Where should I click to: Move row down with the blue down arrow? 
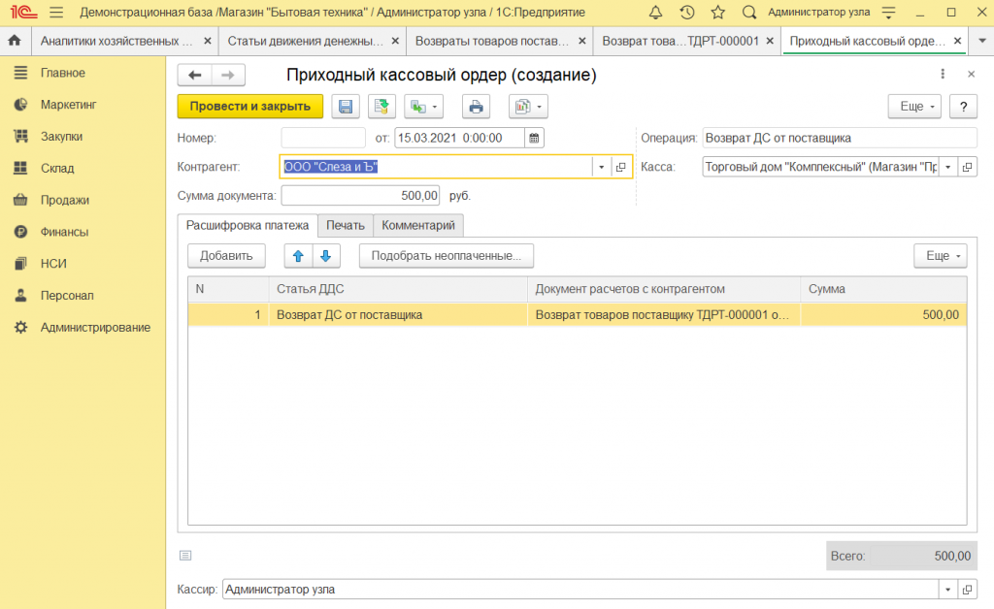pos(325,256)
